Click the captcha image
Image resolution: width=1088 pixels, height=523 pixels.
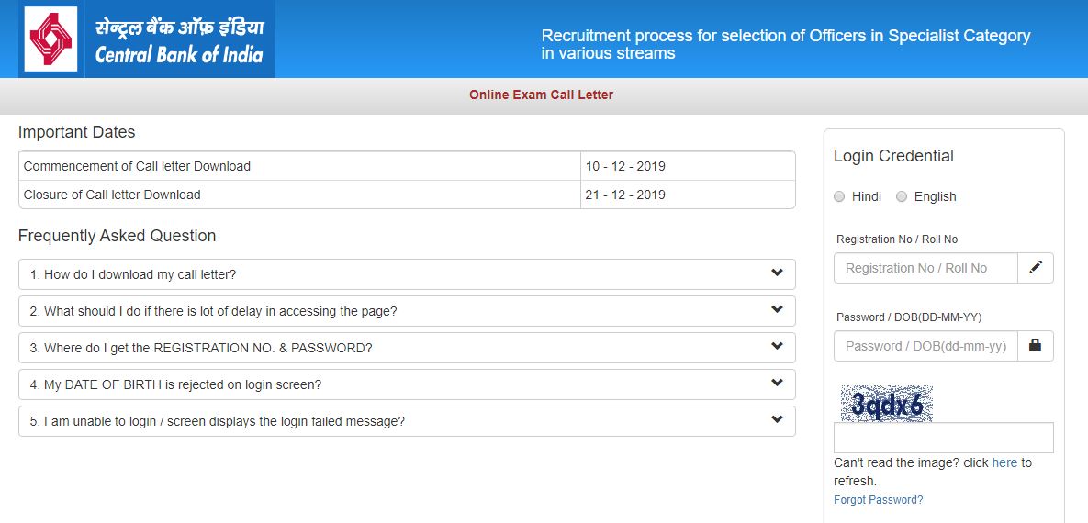pyautogui.click(x=886, y=404)
